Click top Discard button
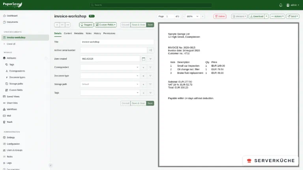The height and width of the screenshot is (170, 303). pyautogui.click(x=125, y=25)
